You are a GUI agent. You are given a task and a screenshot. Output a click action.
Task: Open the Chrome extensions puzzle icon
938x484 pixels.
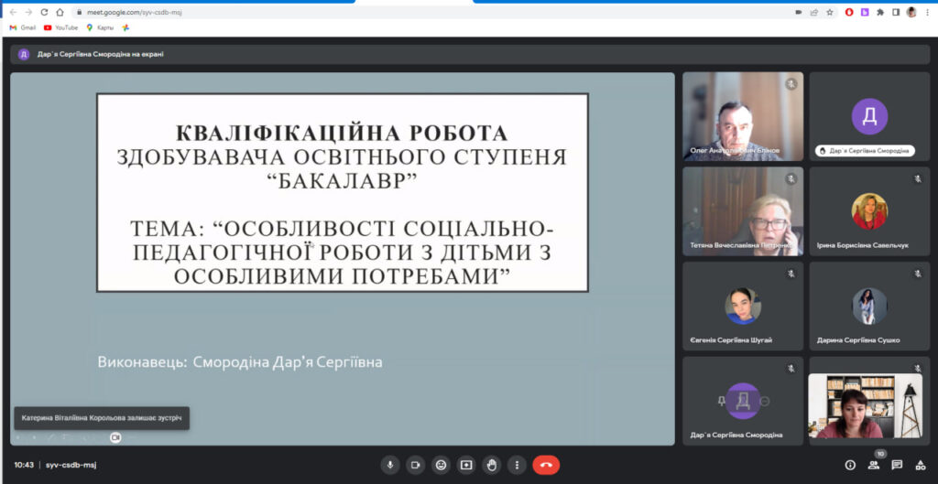click(879, 12)
